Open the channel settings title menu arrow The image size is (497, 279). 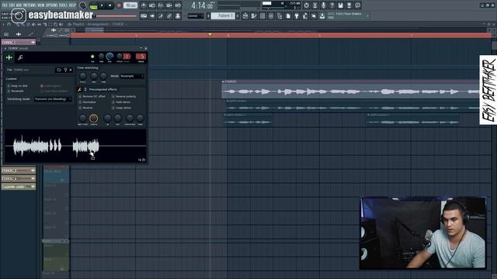(x=5, y=48)
